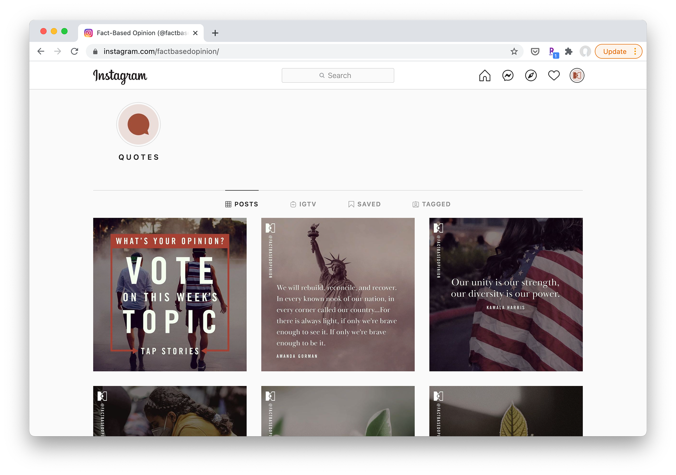Open the extension with the blue badge
This screenshot has height=475, width=676.
coord(553,52)
